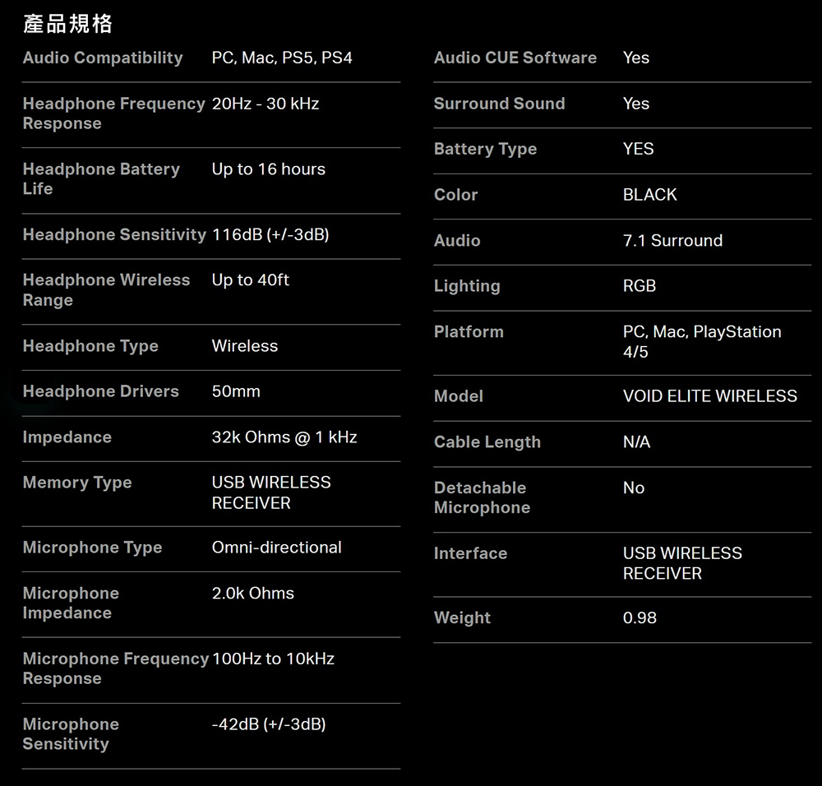Select the Cable Length label

487,442
